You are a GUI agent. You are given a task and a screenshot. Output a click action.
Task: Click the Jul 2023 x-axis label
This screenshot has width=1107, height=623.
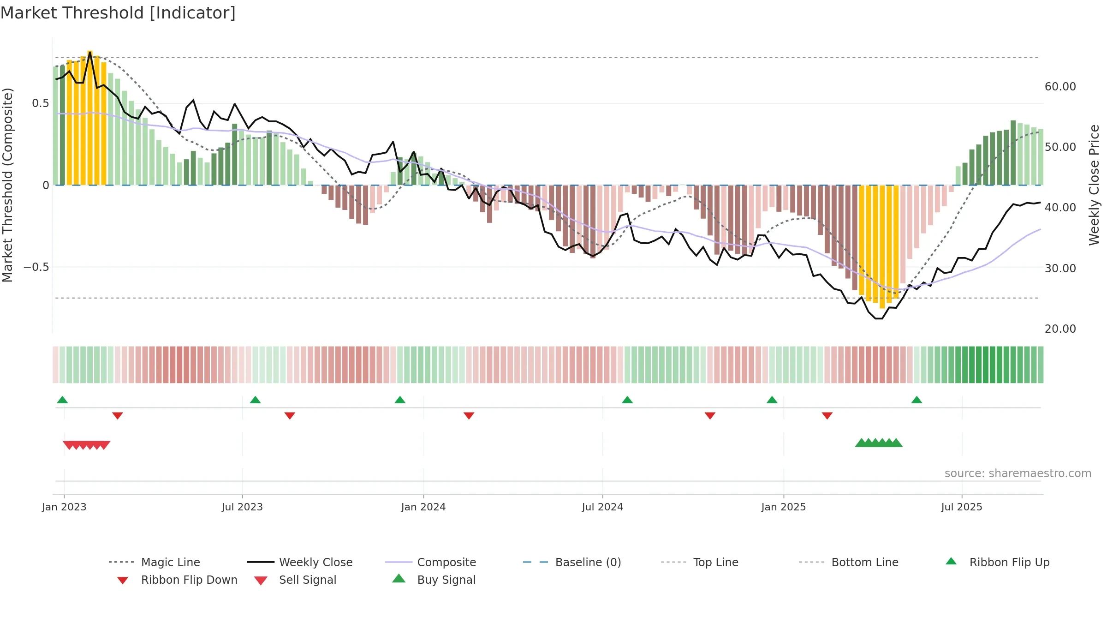point(242,507)
